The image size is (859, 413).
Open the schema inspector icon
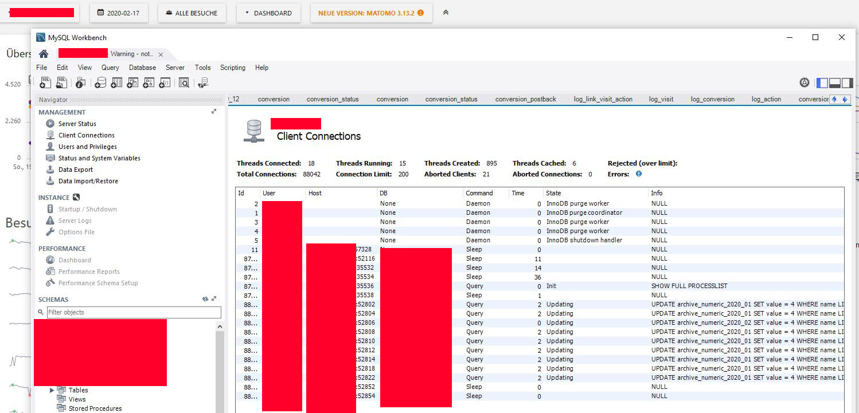coord(81,83)
